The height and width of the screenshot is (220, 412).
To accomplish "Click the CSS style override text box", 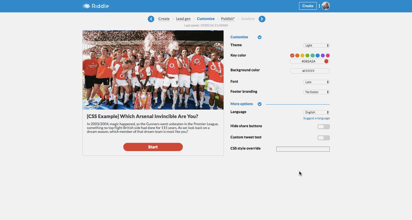I will [x=303, y=149].
